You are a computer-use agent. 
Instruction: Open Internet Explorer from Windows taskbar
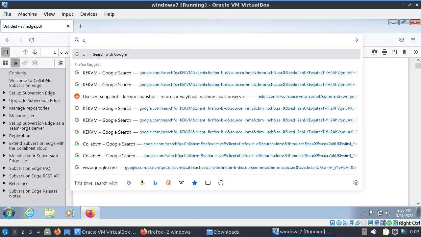(x=30, y=213)
